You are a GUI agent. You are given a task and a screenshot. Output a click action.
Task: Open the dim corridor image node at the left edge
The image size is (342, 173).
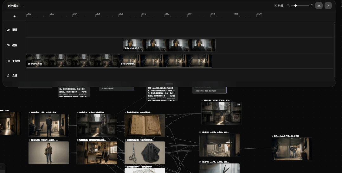pos(11,123)
